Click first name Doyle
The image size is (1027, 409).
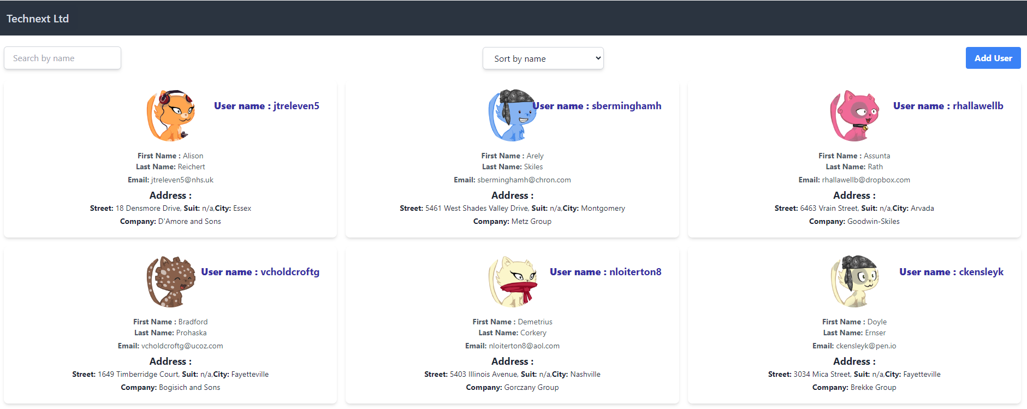(877, 322)
